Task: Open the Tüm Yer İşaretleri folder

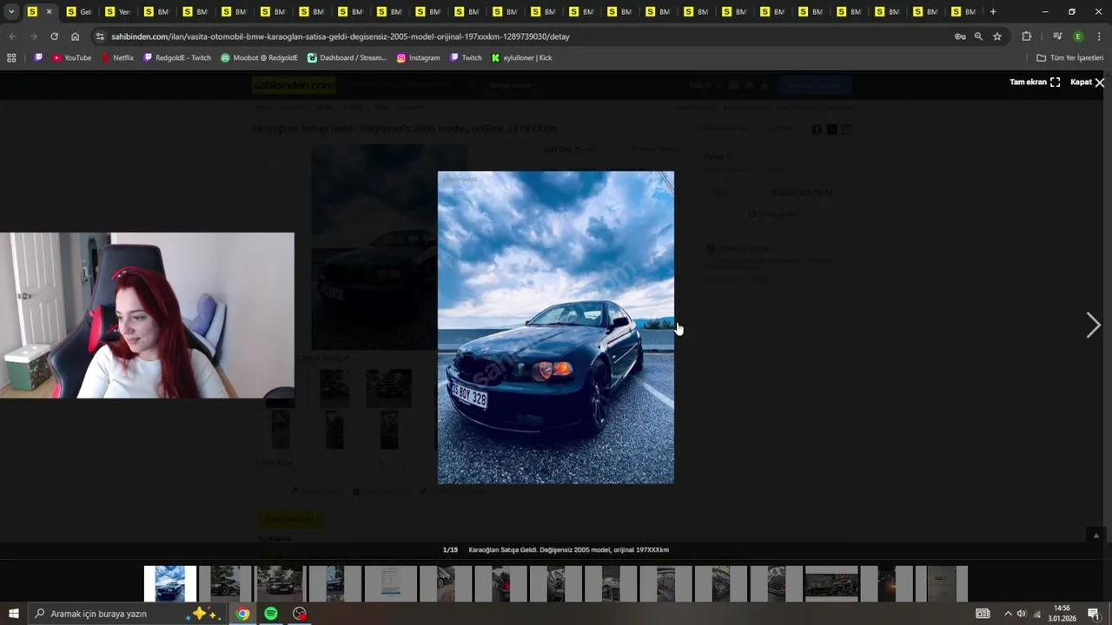Action: pyautogui.click(x=1069, y=57)
